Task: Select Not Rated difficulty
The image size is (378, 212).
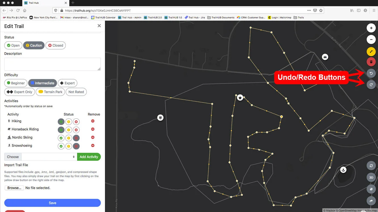Action: [76, 92]
